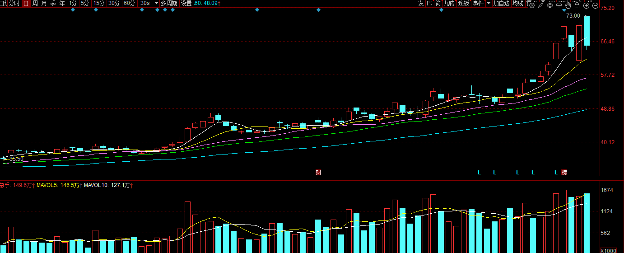The image size is (624, 253).
Task: Click the 1124 volume axis label
Action: [x=606, y=211]
